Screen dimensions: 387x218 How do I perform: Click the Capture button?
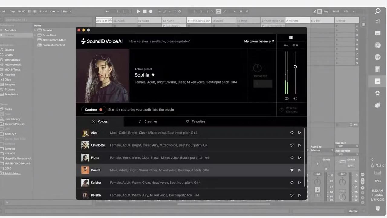click(x=93, y=110)
